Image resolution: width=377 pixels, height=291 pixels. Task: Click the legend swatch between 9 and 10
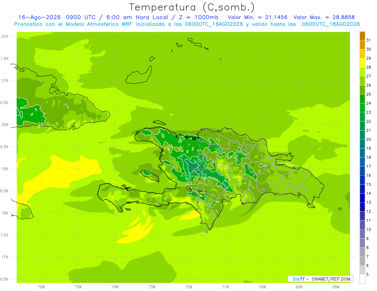[362, 234]
